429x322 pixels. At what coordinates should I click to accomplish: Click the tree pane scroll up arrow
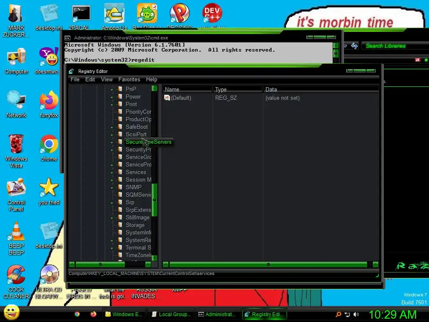154,88
